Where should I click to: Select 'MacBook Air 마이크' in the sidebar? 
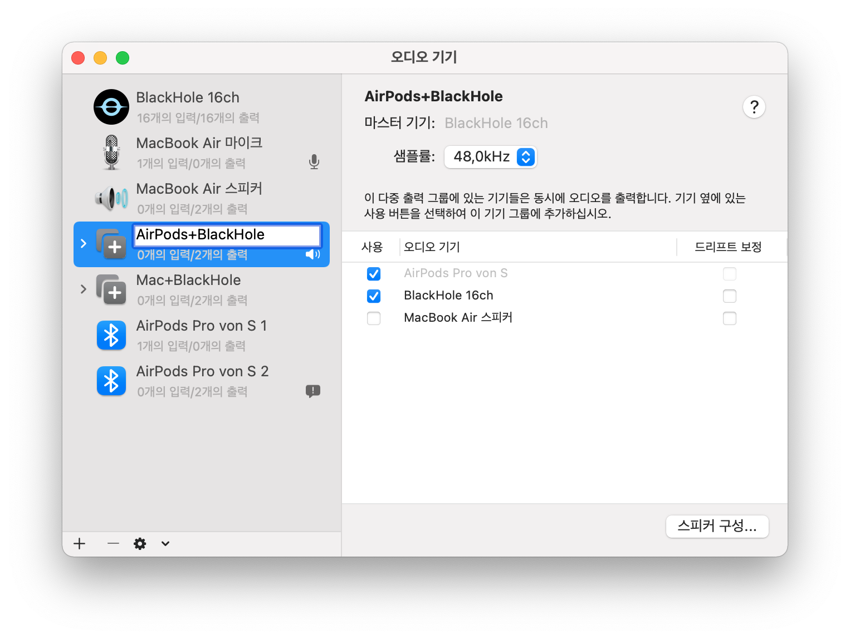tap(199, 143)
